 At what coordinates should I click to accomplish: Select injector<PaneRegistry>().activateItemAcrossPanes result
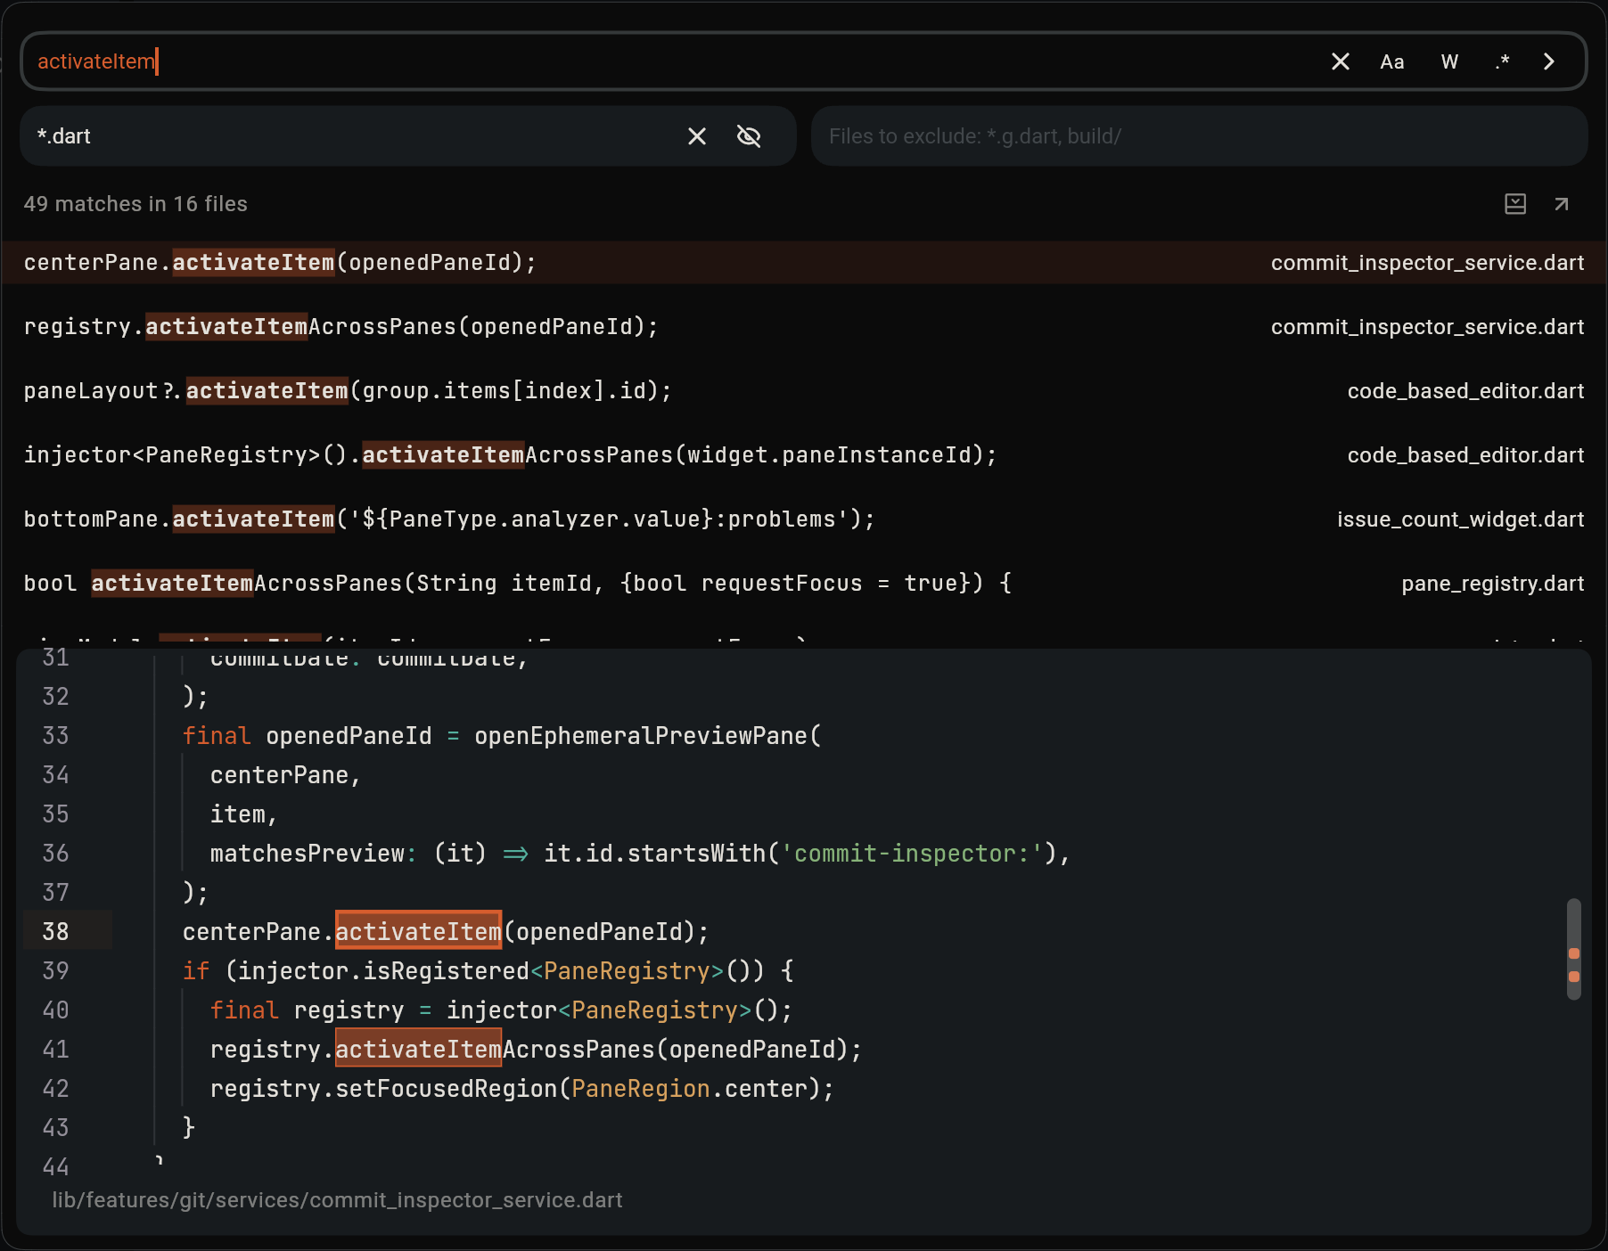tap(804, 455)
